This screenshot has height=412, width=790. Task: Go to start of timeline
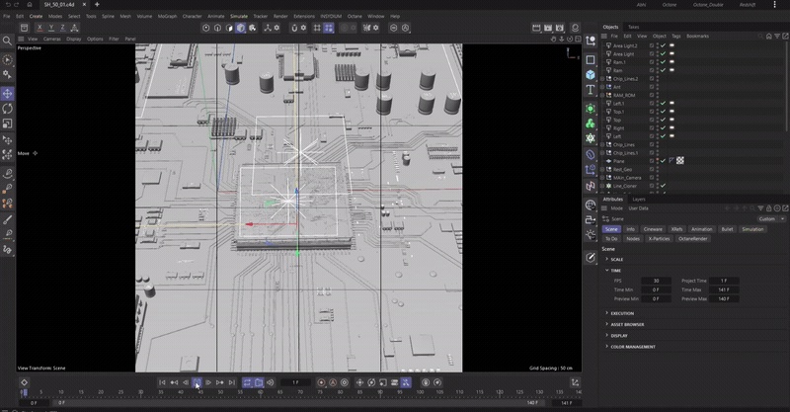(x=162, y=382)
